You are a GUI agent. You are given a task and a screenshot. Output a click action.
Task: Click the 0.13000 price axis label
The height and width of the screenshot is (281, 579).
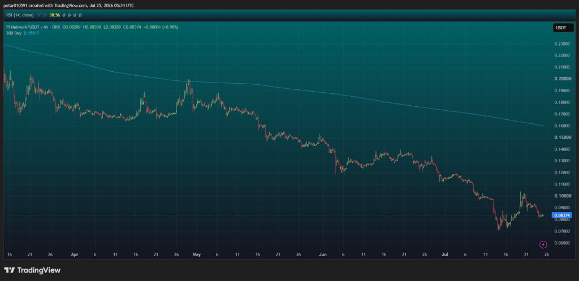[561, 161]
